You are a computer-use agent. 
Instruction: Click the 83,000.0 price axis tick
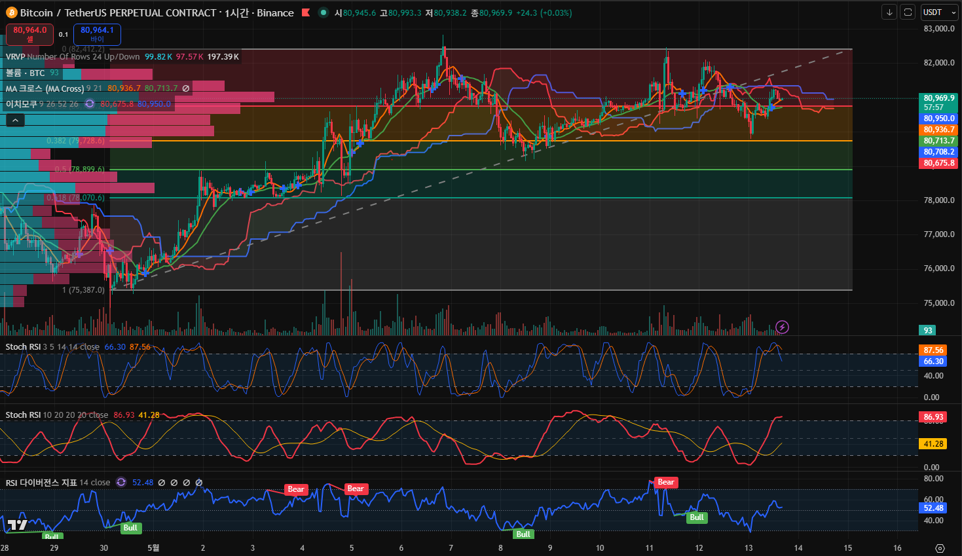click(939, 29)
